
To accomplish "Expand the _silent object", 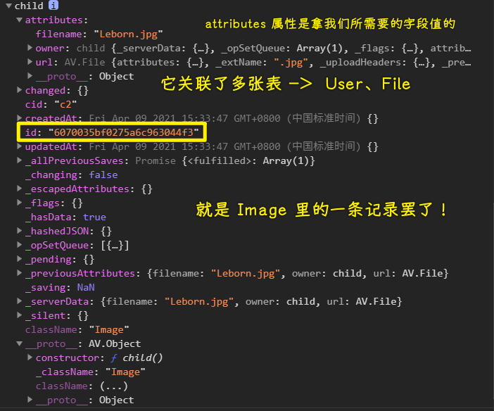I will [x=20, y=315].
